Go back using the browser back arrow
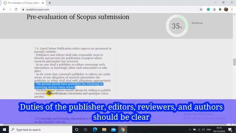 4,9
